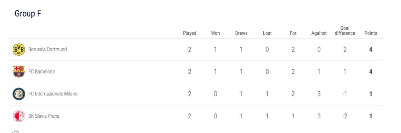Click Slavia Praha's goal difference of -2

(x=345, y=116)
